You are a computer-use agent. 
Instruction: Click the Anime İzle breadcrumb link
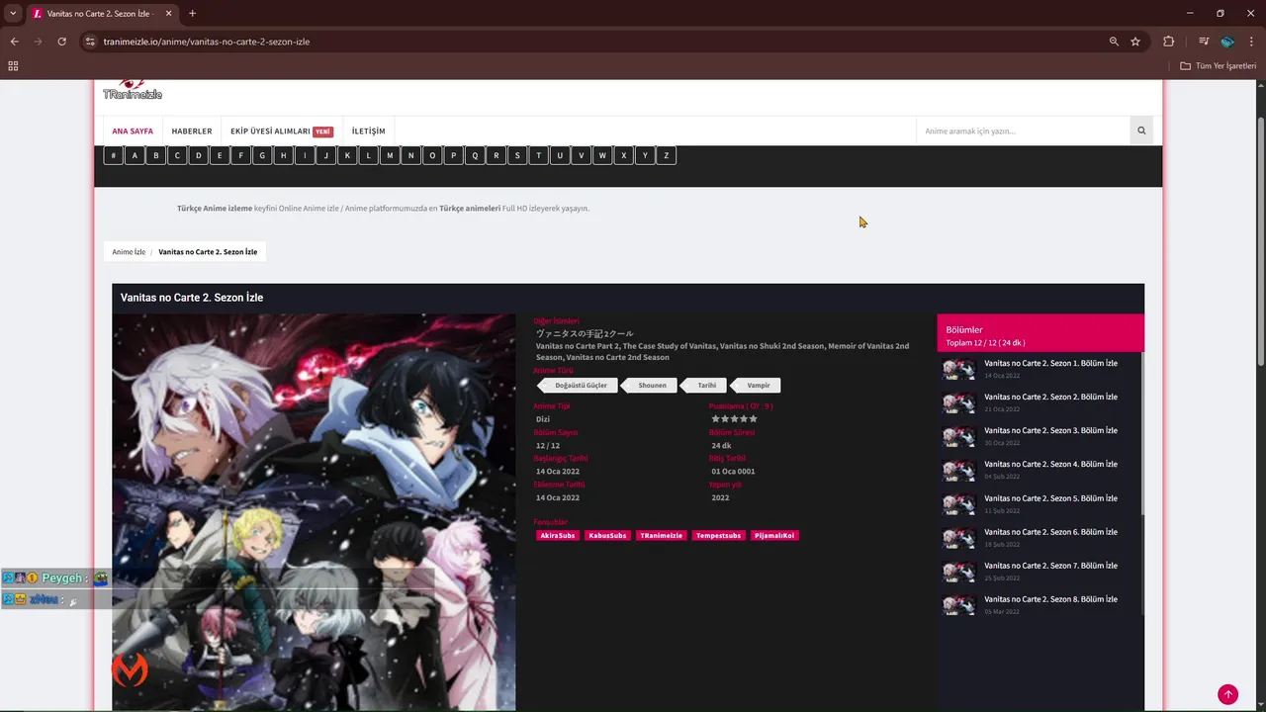(129, 252)
